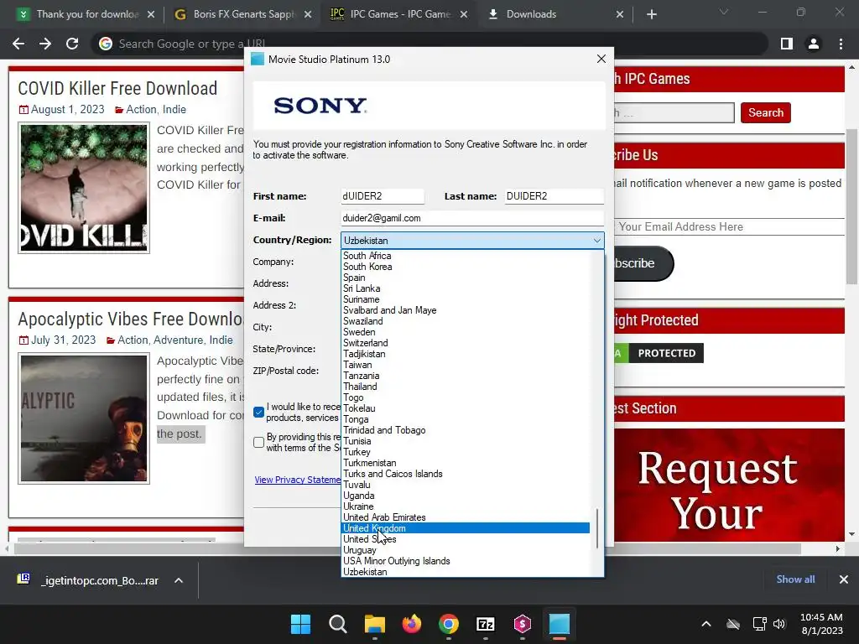
Task: Open pink hexagon app in taskbar
Action: [523, 624]
